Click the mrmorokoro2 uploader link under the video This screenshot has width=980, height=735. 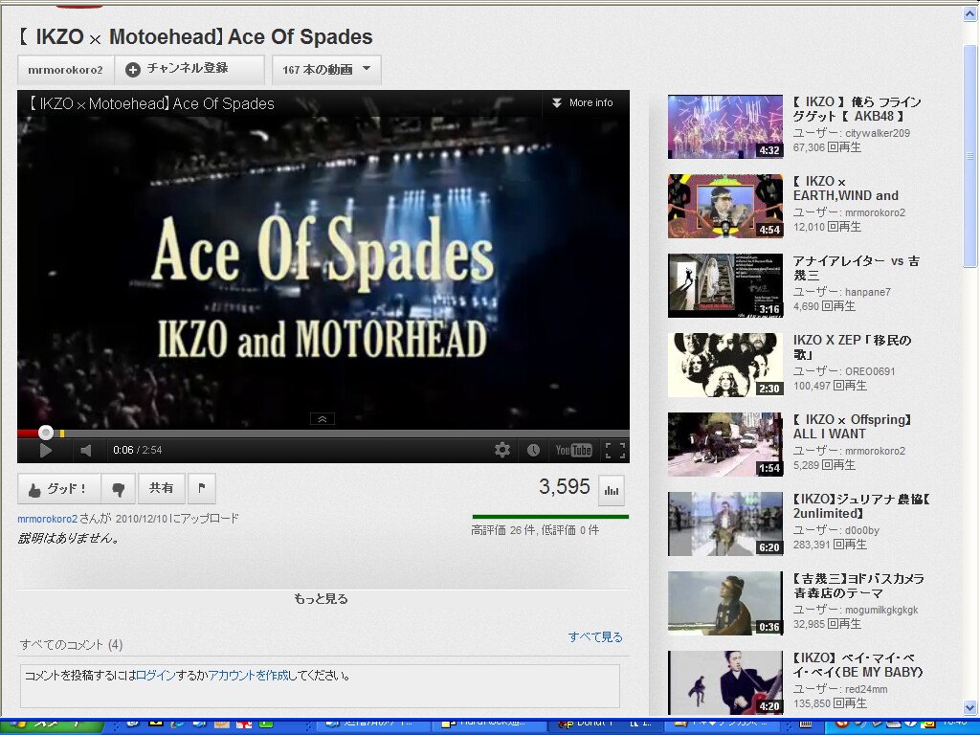coord(48,519)
